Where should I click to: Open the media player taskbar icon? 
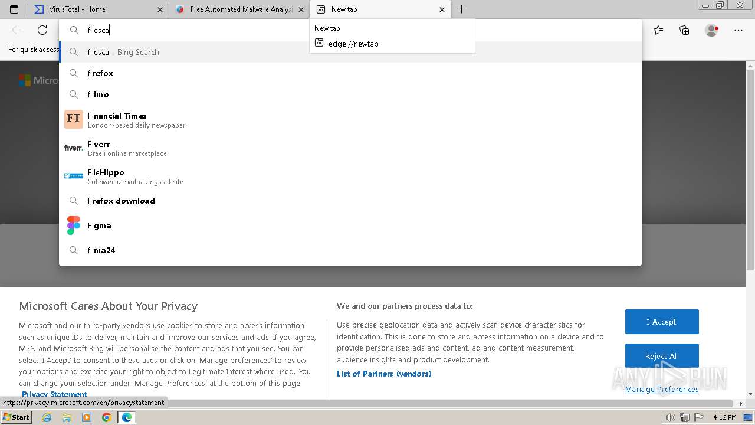pos(87,417)
